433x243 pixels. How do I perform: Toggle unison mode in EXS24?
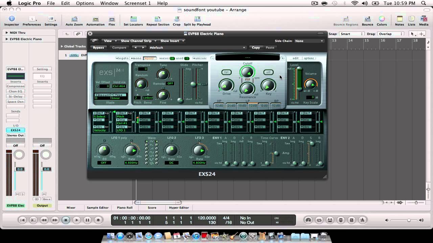tap(199, 58)
